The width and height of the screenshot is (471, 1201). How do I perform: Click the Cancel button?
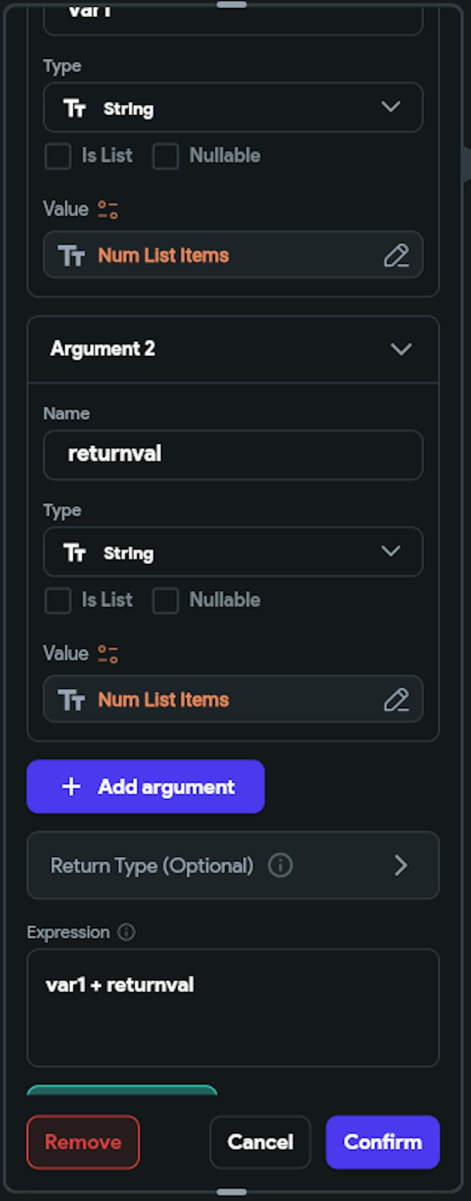coord(260,1142)
